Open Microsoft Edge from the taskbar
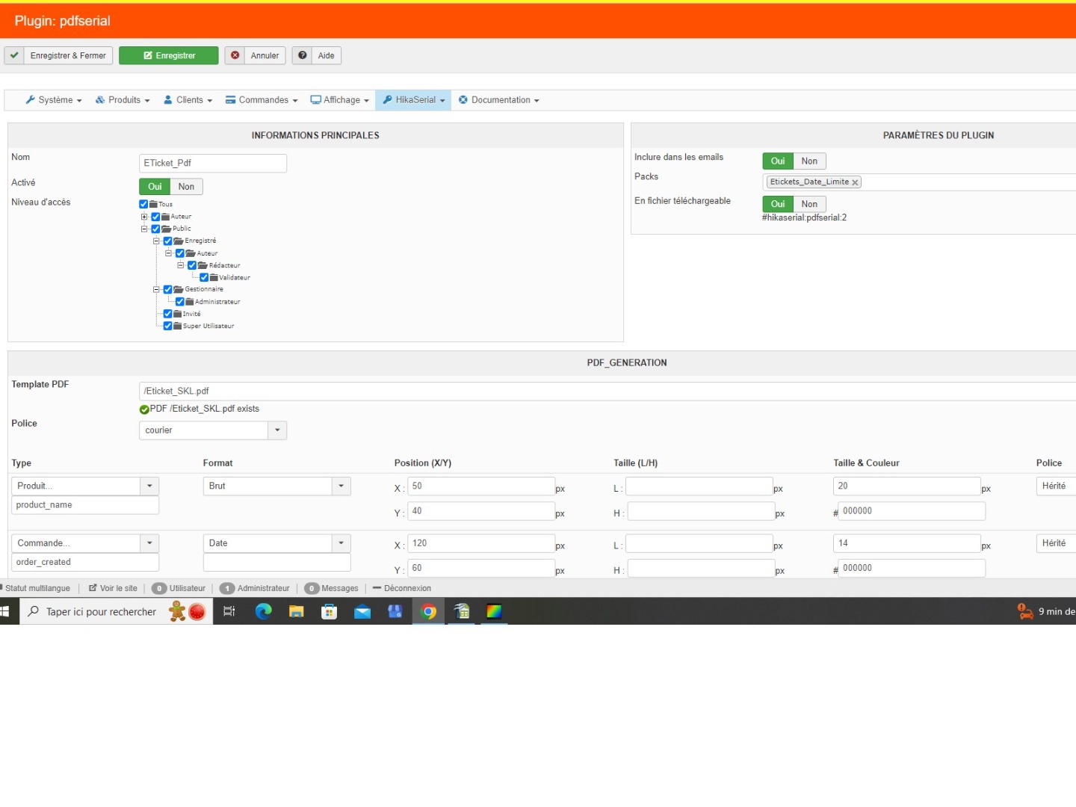The height and width of the screenshot is (807, 1076). tap(264, 611)
